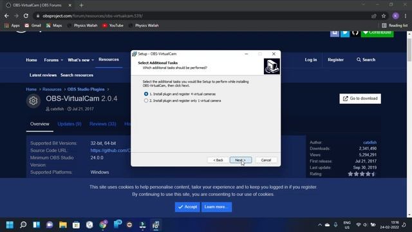This screenshot has width=412, height=232.
Task: Open Resources breadcrumb link
Action: 51,89
